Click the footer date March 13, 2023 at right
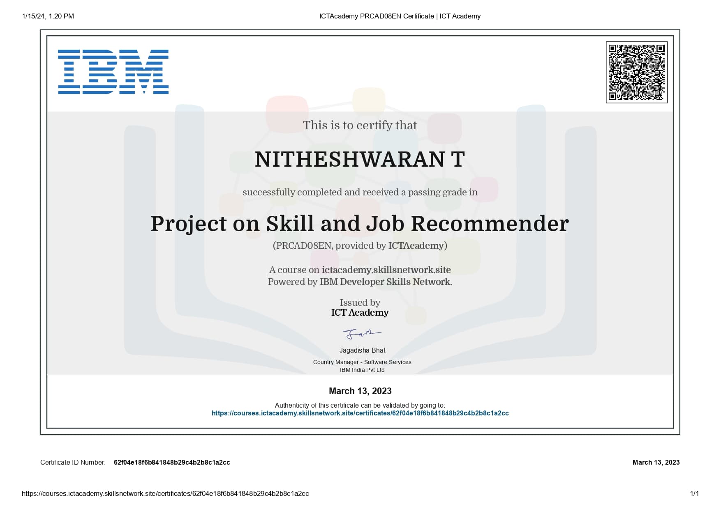Image resolution: width=721 pixels, height=509 pixels. [x=656, y=462]
